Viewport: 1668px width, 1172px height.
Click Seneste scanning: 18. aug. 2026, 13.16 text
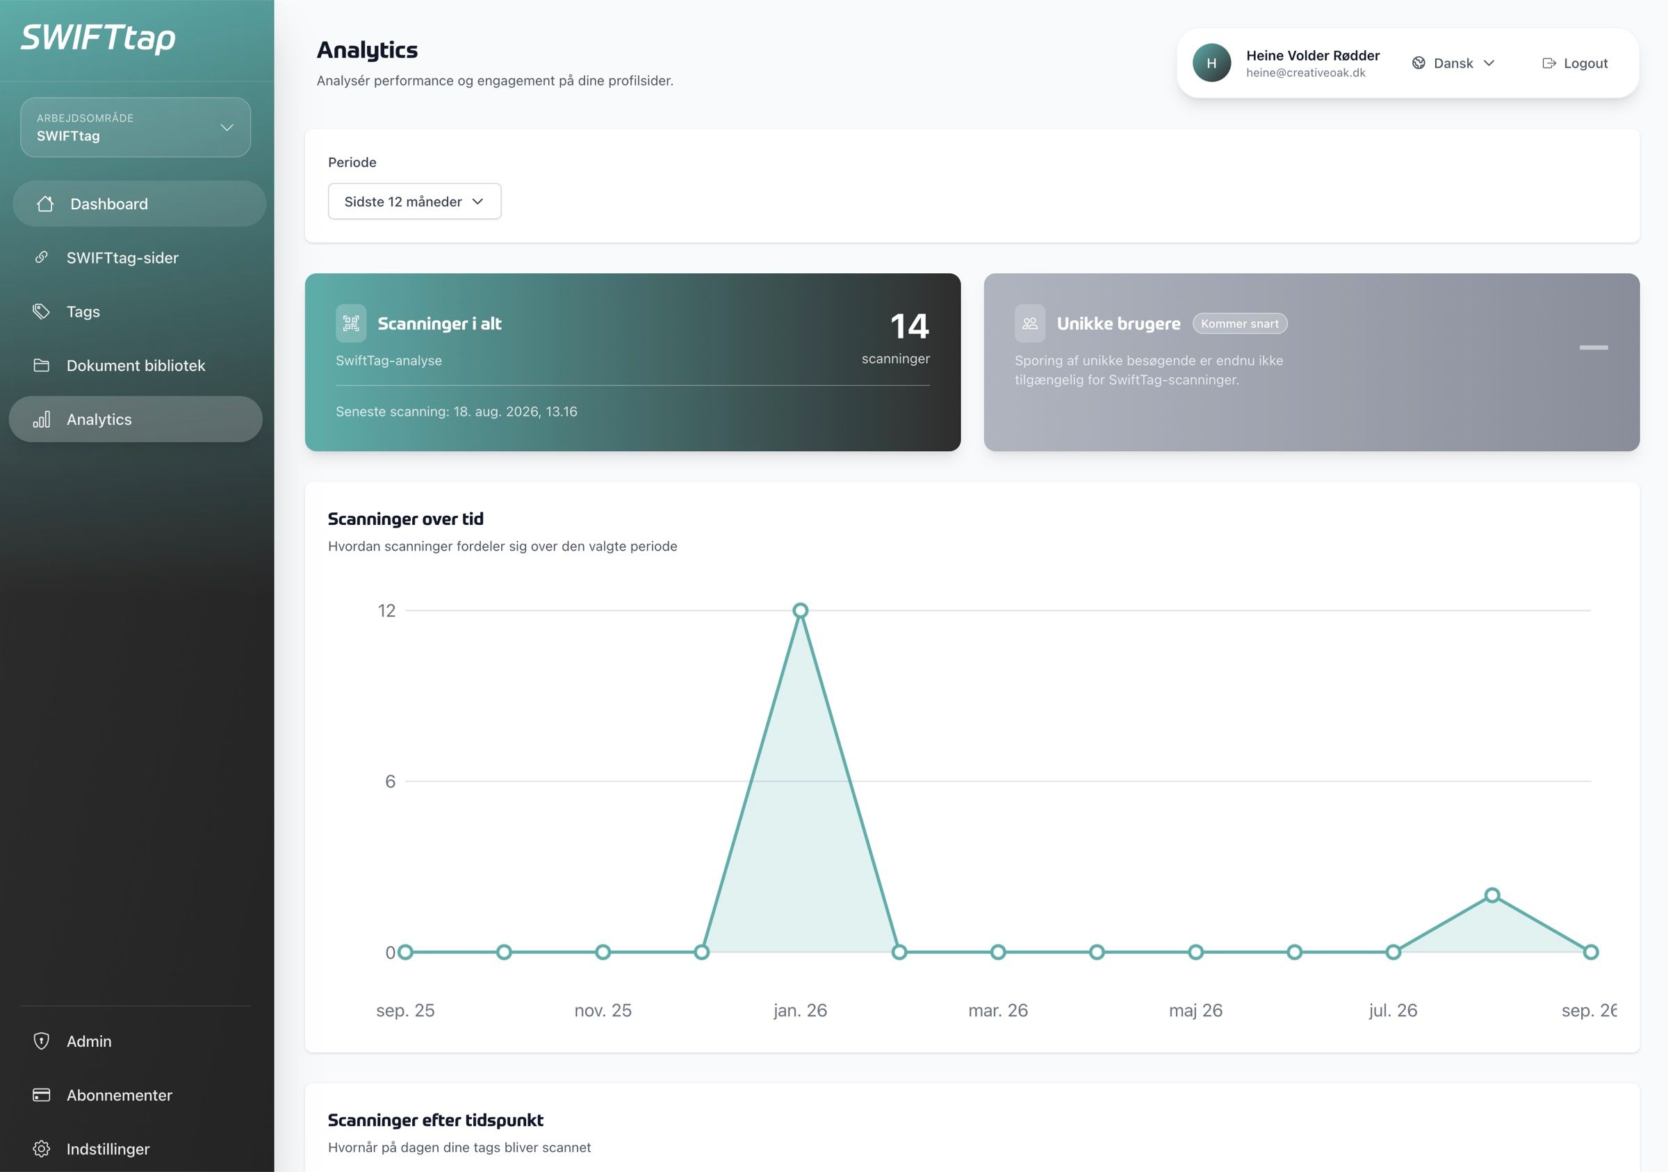coord(456,412)
